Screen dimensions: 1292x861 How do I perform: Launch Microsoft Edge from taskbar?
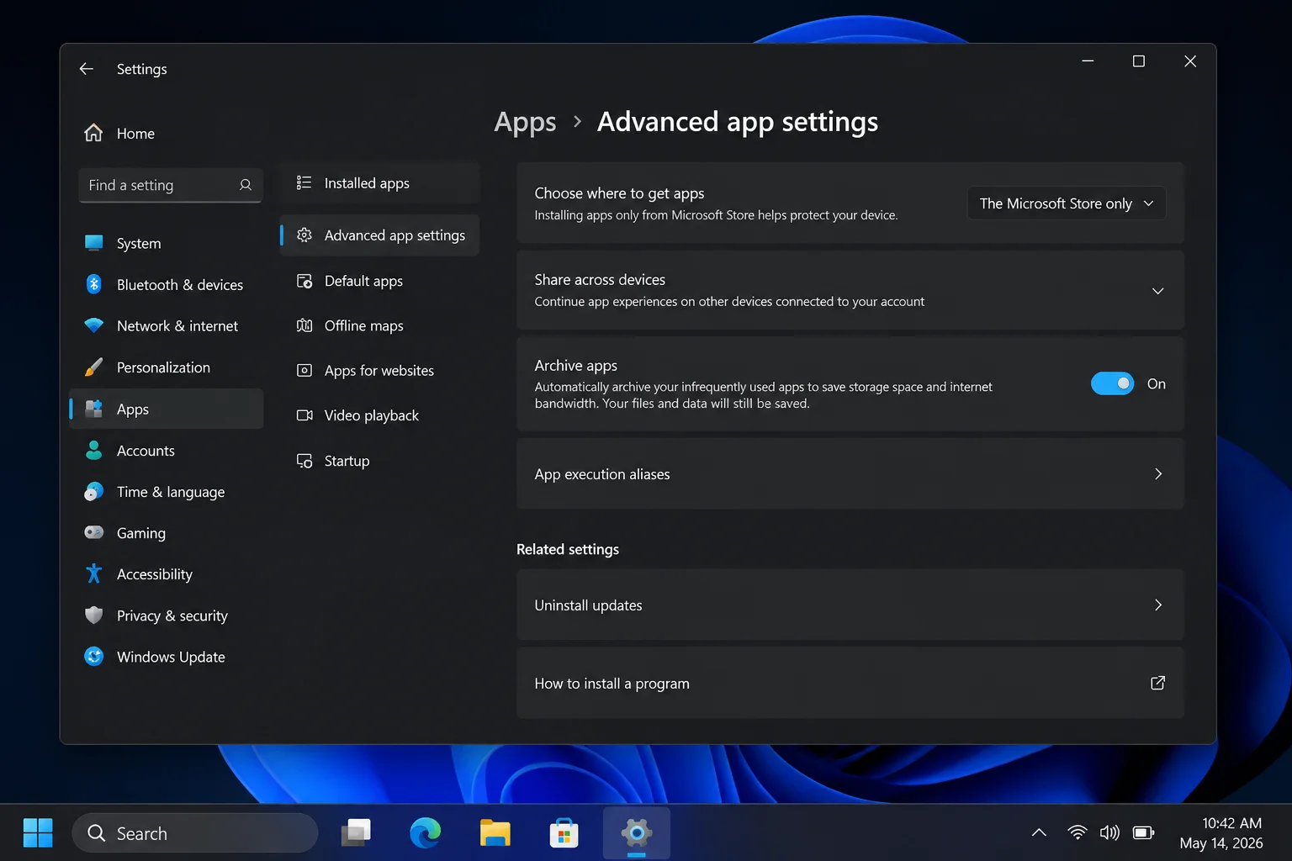tap(426, 832)
